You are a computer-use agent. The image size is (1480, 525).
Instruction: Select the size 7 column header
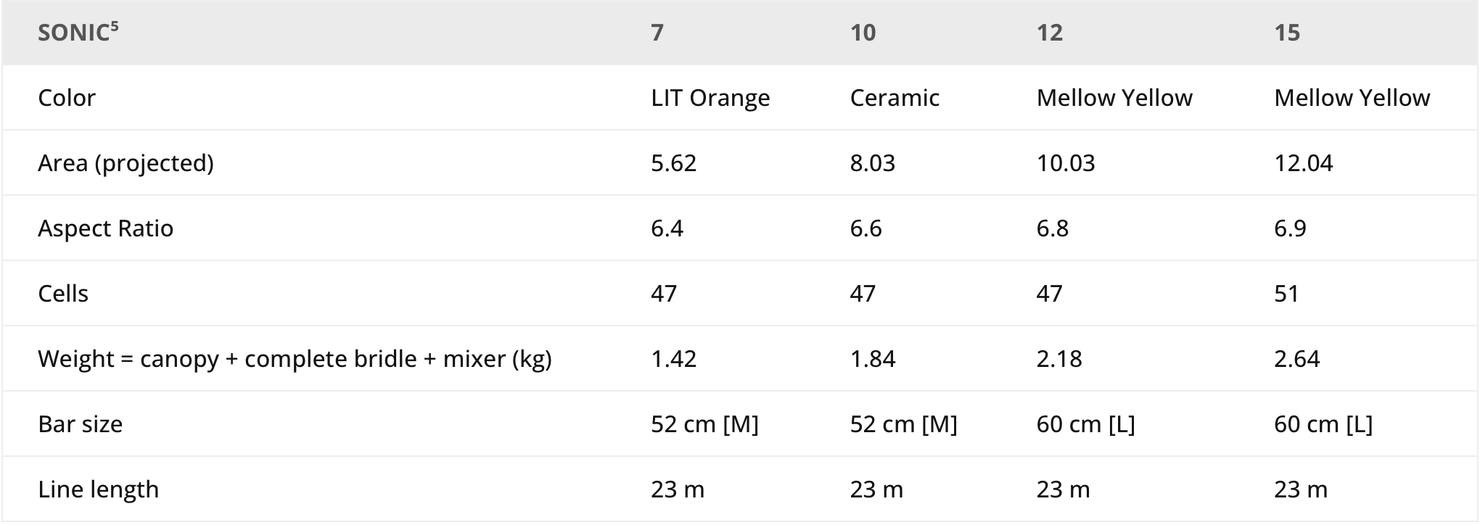(657, 33)
